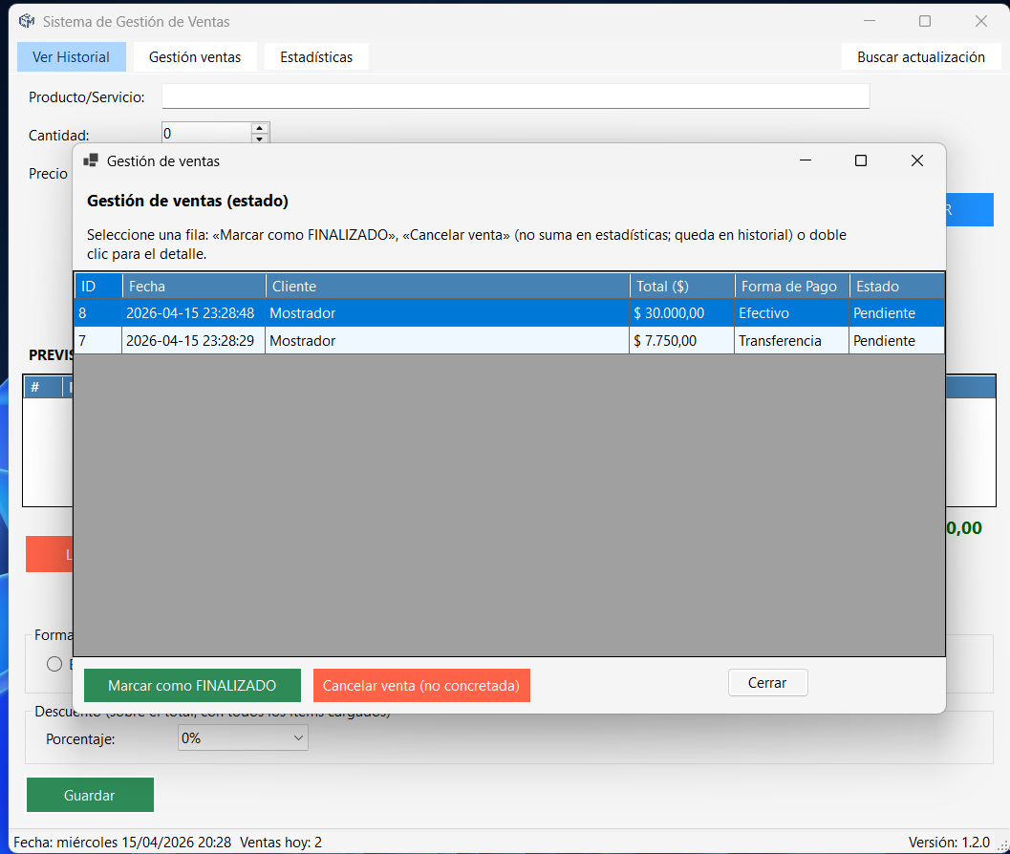Sort table by the Total ($) column header

coord(682,286)
